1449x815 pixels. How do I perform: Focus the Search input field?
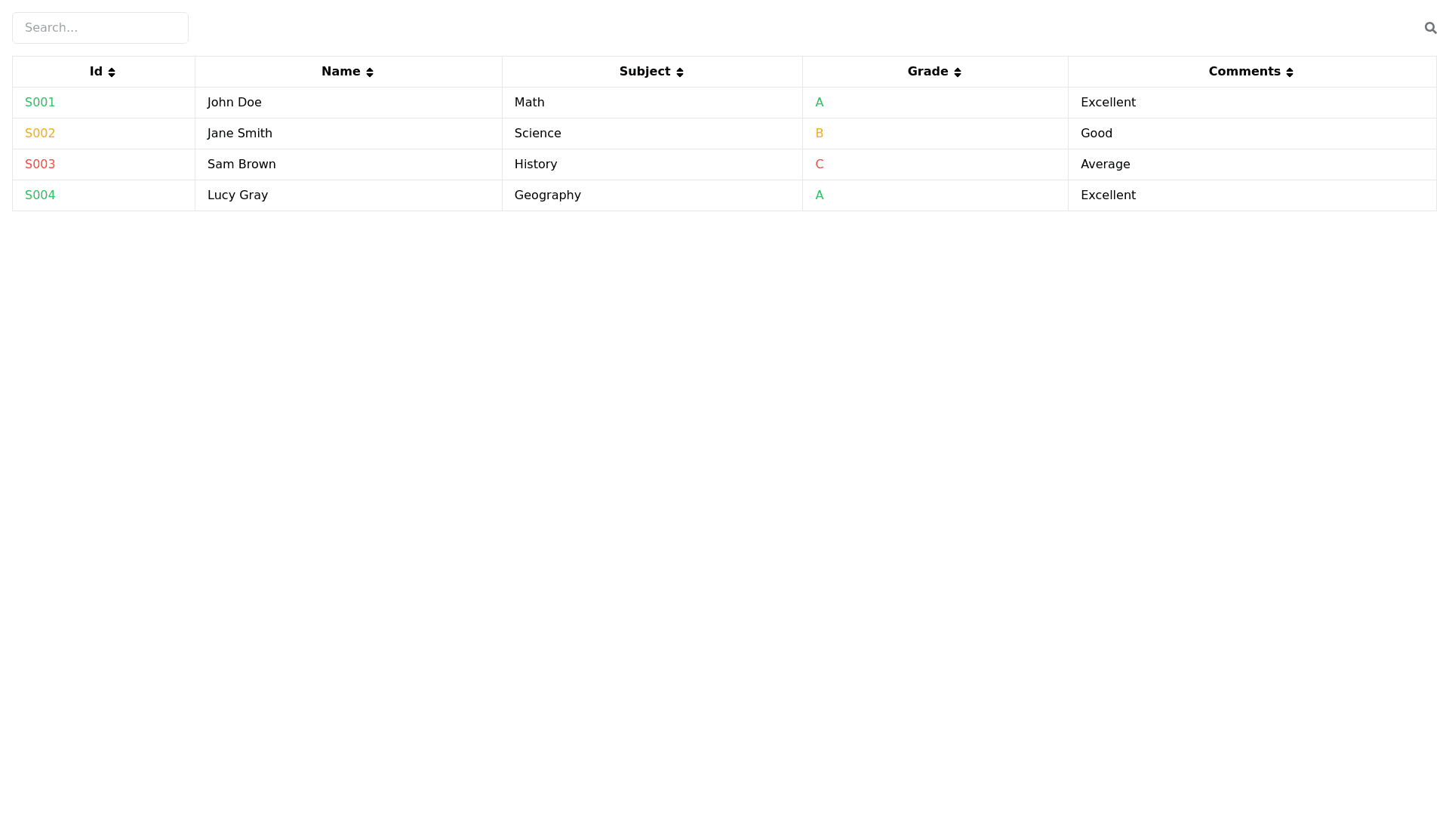click(x=100, y=28)
